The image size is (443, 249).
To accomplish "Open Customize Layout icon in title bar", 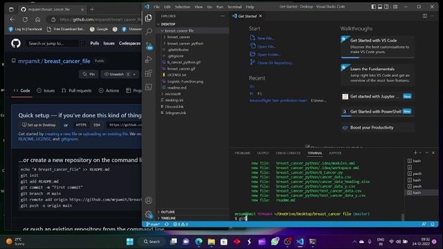I will pos(395,7).
